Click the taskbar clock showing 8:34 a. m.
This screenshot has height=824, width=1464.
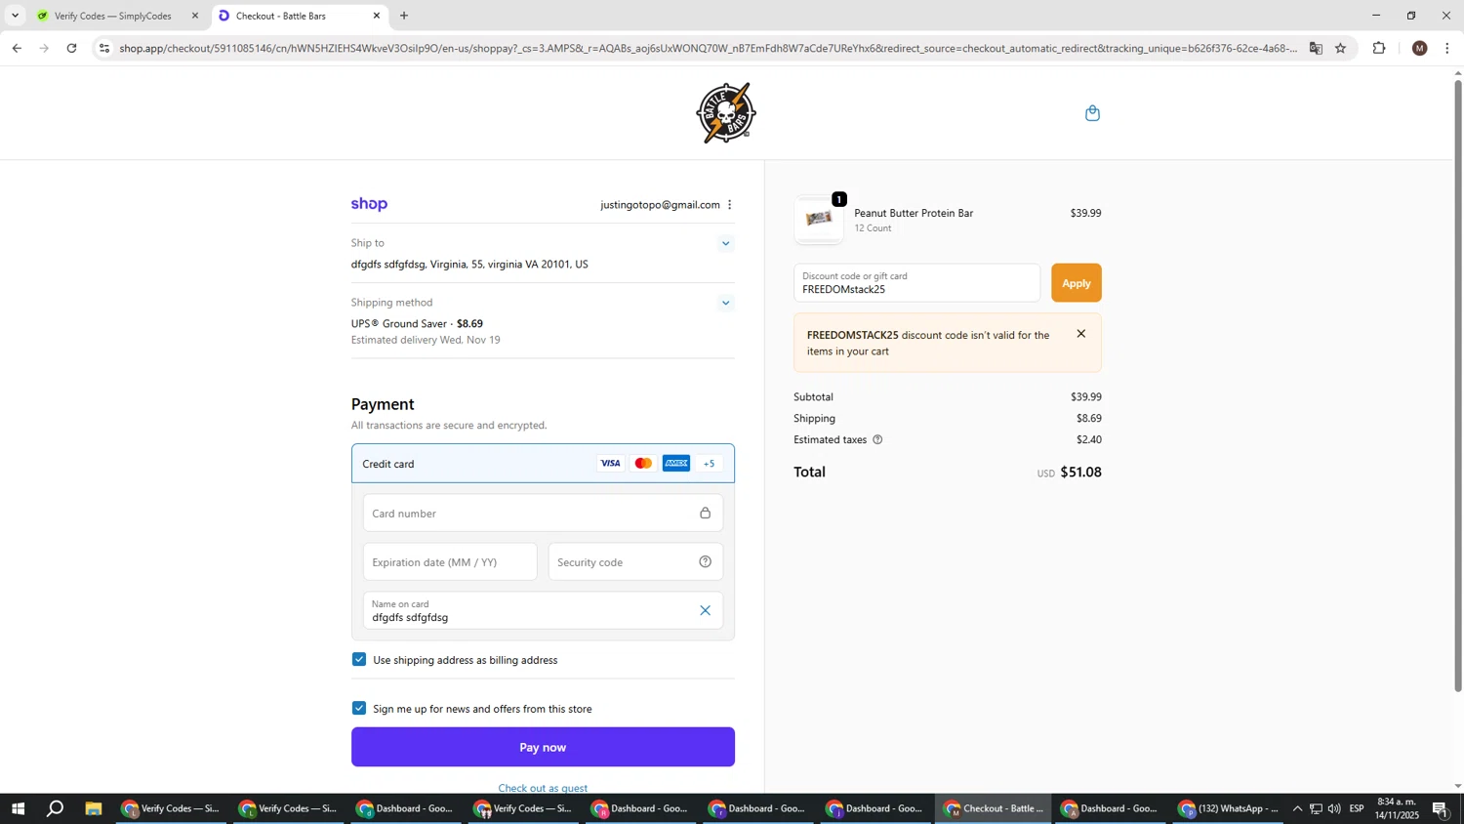(x=1397, y=809)
